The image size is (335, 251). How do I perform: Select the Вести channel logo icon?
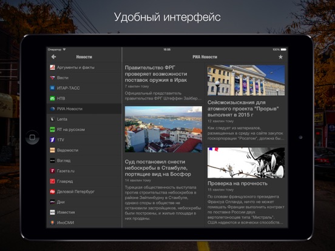[52, 78]
